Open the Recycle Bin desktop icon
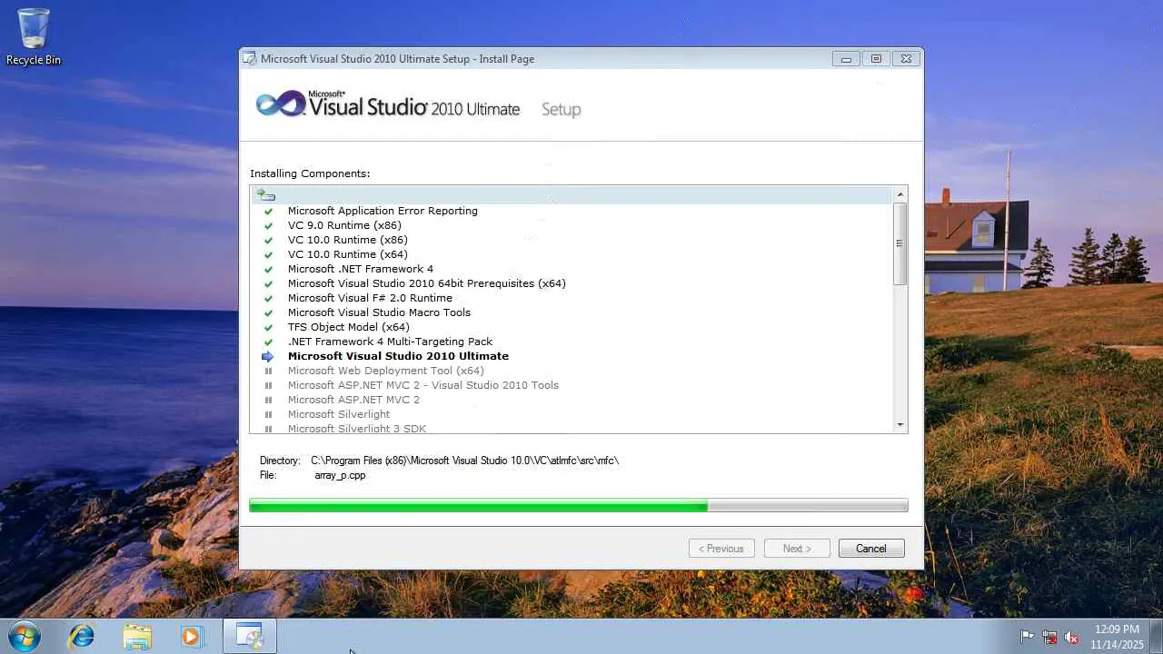The image size is (1163, 654). click(34, 36)
